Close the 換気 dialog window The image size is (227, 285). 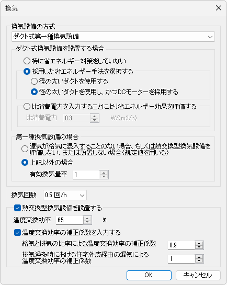click(219, 8)
